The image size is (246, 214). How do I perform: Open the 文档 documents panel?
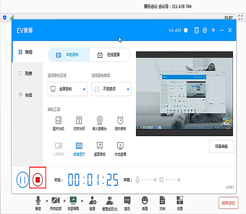(162, 203)
